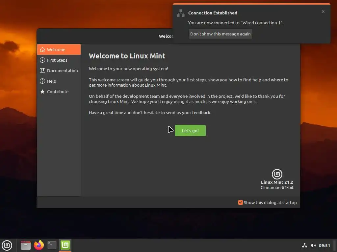Select the Welcome sidebar tab
This screenshot has height=252, width=337.
click(59, 50)
